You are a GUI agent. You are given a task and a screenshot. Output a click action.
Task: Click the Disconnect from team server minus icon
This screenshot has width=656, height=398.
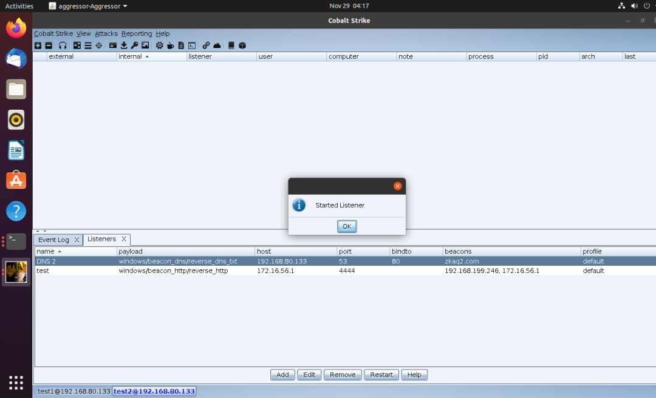[49, 46]
